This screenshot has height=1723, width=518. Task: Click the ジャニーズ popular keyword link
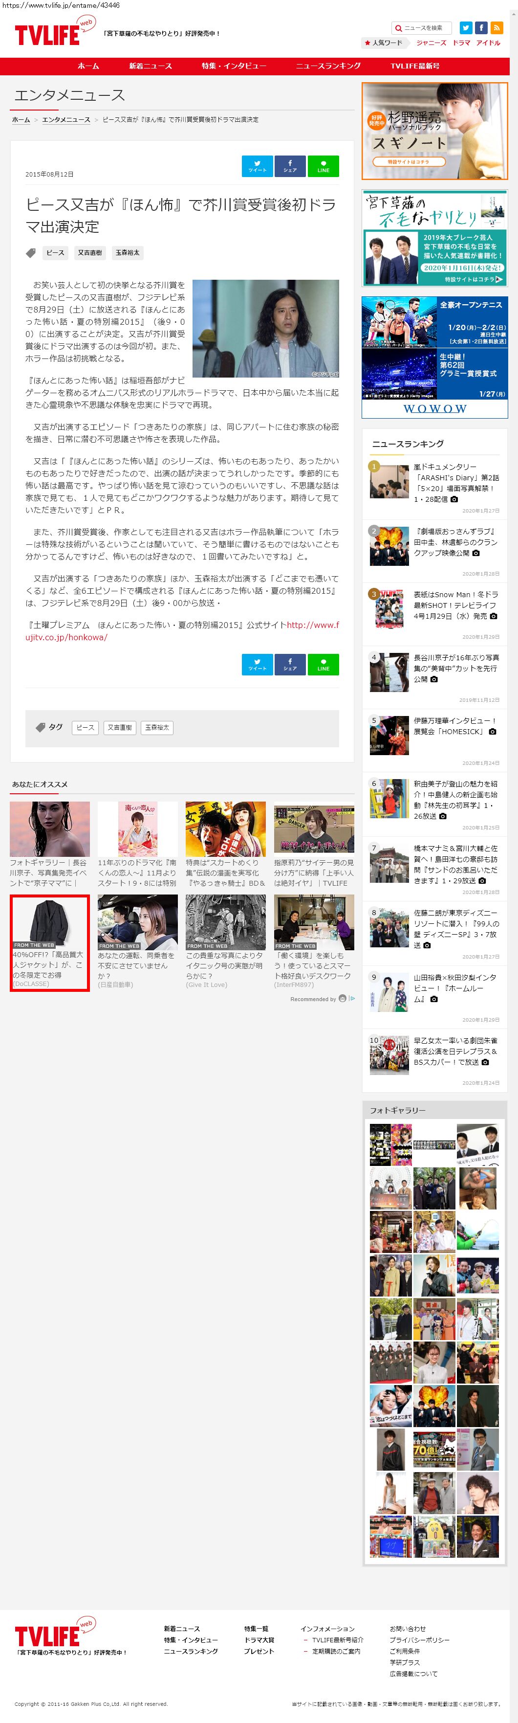[x=431, y=43]
